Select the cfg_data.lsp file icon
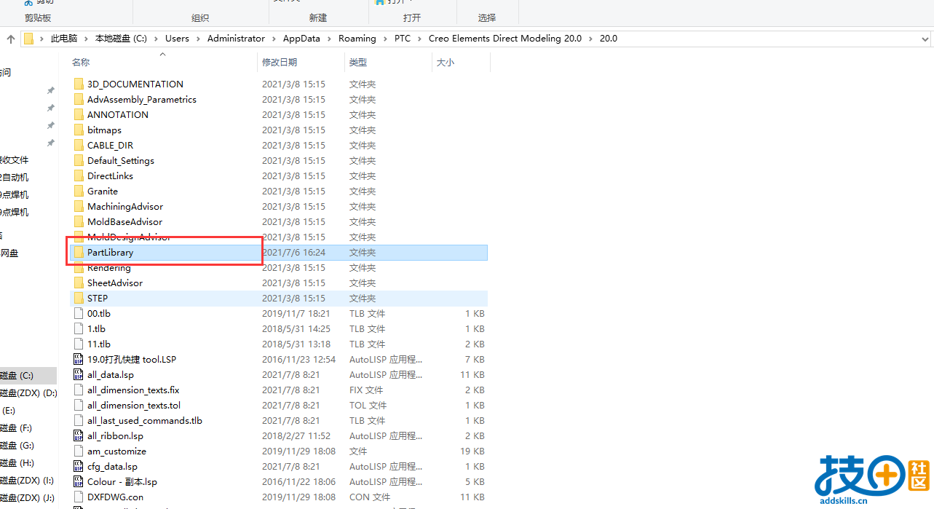 tap(79, 466)
